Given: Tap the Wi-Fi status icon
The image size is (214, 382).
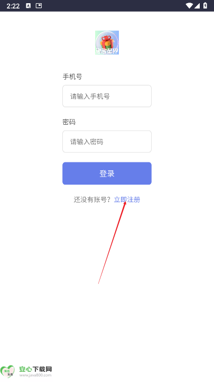Looking at the screenshot, I should coord(189,6).
